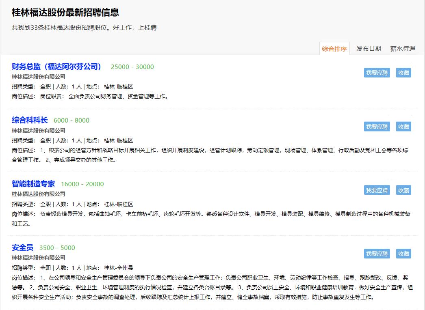The image size is (425, 310).
Task: Click company name under 财务总监 listing
Action: point(39,77)
